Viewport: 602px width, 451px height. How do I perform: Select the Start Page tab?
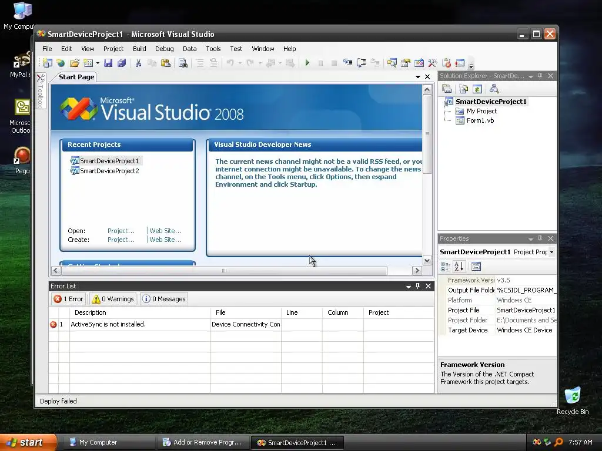click(x=76, y=77)
